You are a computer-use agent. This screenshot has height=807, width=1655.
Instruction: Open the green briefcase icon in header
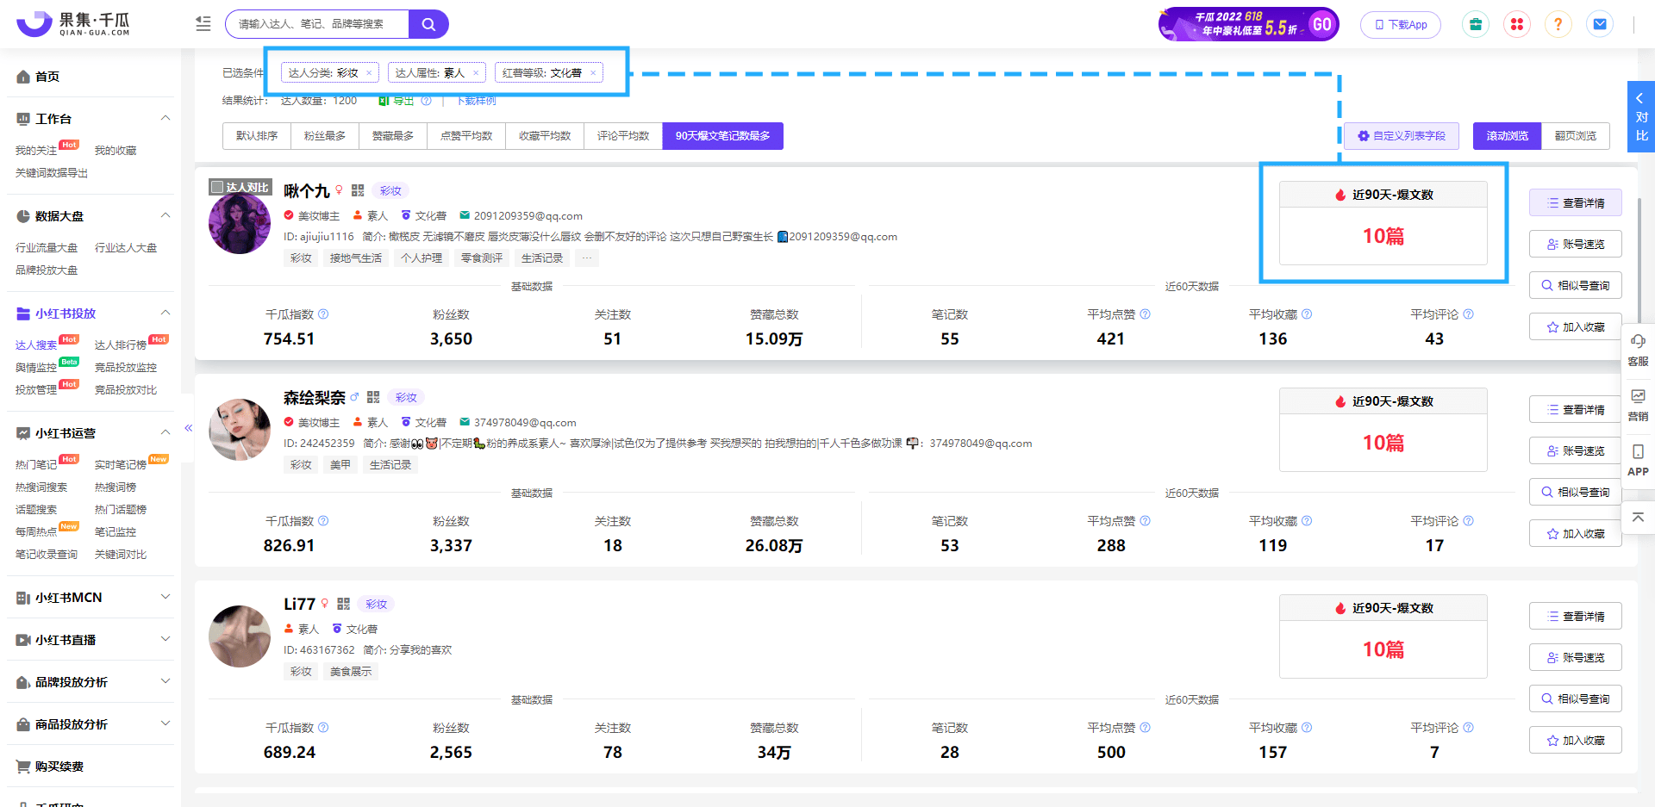pos(1476,24)
